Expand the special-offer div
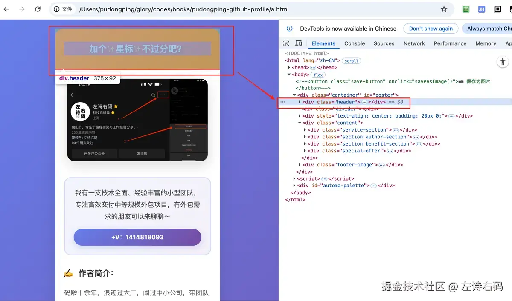Viewport: 512px width, 301px height. (305, 151)
